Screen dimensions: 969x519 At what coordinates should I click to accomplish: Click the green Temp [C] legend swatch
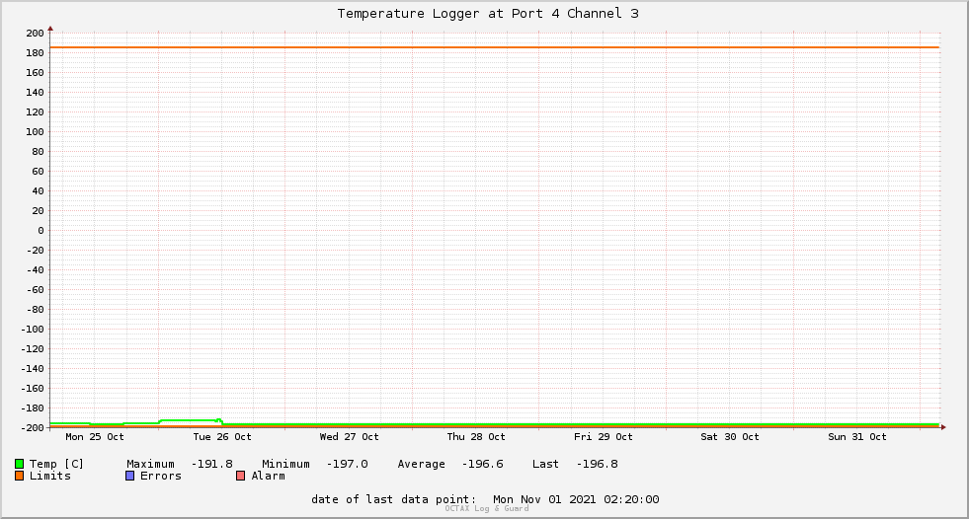point(19,464)
